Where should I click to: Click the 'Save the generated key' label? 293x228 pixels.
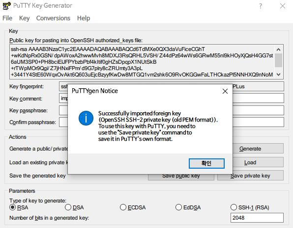tap(37, 176)
